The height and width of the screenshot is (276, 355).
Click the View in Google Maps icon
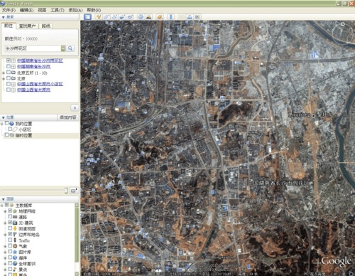coord(197,17)
